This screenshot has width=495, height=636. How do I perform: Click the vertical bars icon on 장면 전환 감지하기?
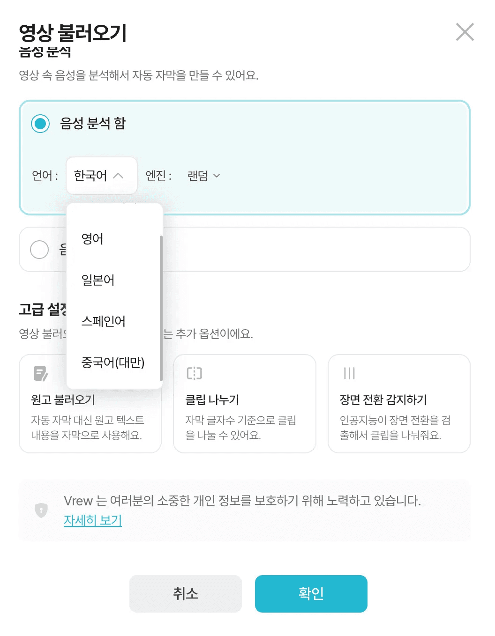[348, 373]
